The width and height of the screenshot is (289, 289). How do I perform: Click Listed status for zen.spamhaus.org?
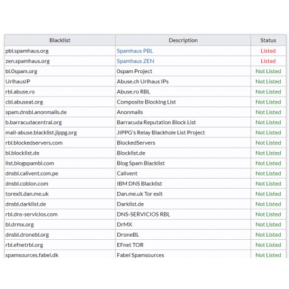pyautogui.click(x=268, y=61)
